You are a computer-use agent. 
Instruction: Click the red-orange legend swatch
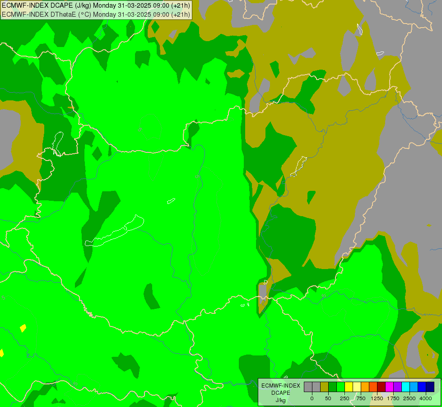[x=373, y=387]
